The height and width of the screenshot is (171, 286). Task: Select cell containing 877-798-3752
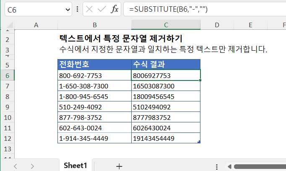pos(94,117)
